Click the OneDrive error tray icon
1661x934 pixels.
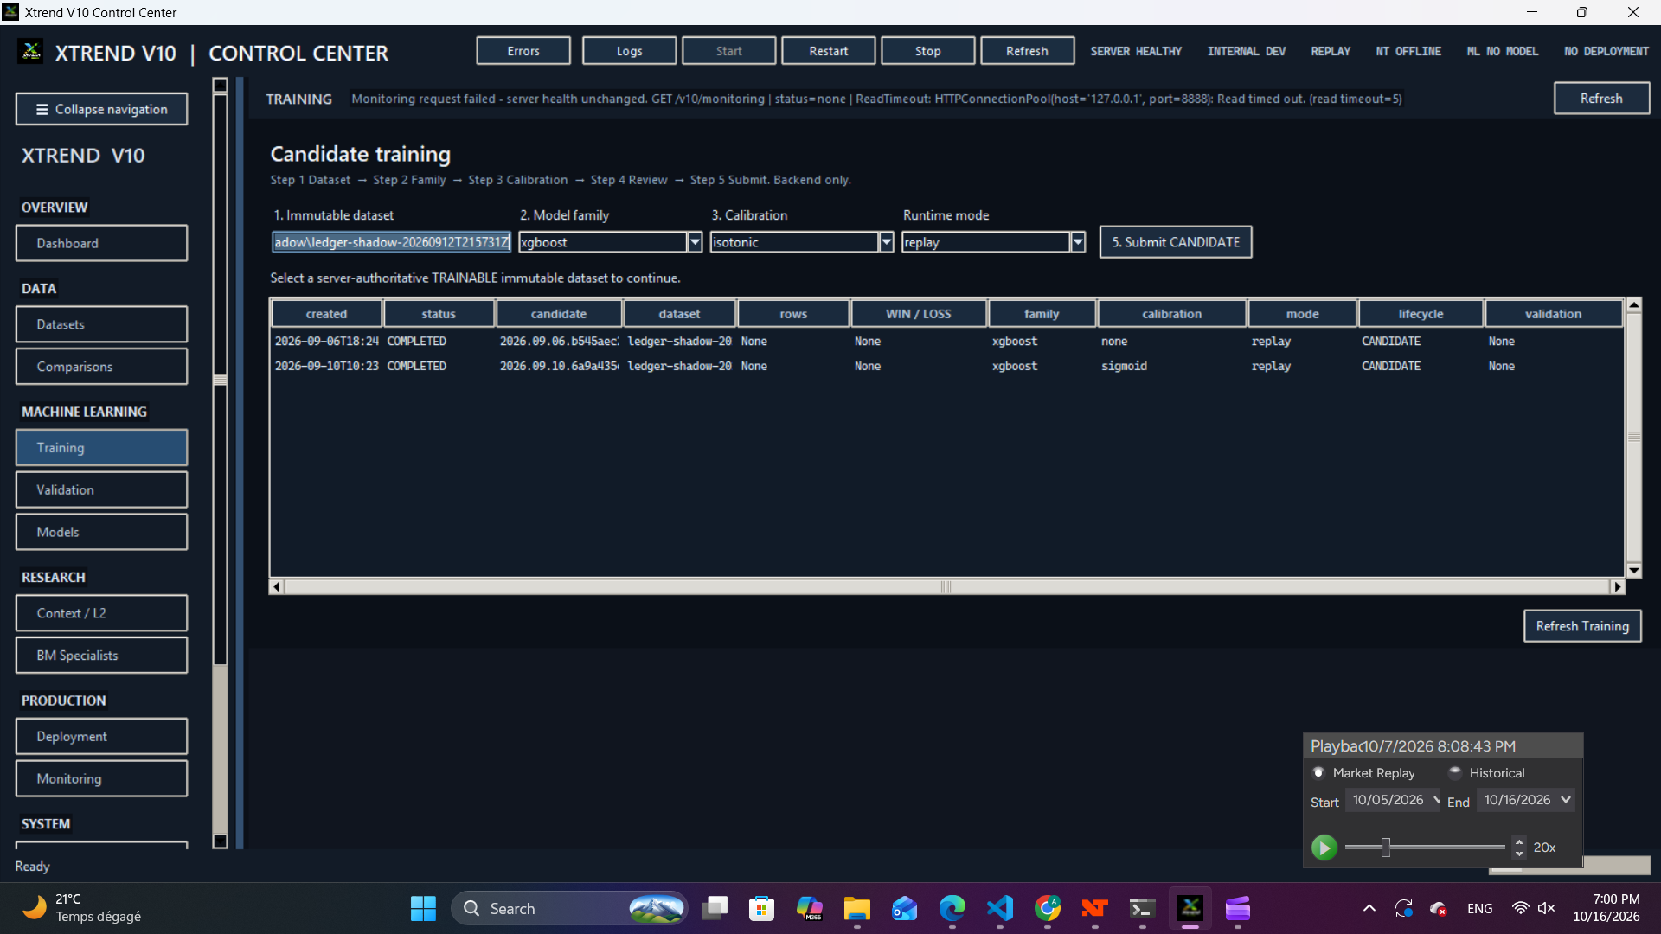point(1438,908)
